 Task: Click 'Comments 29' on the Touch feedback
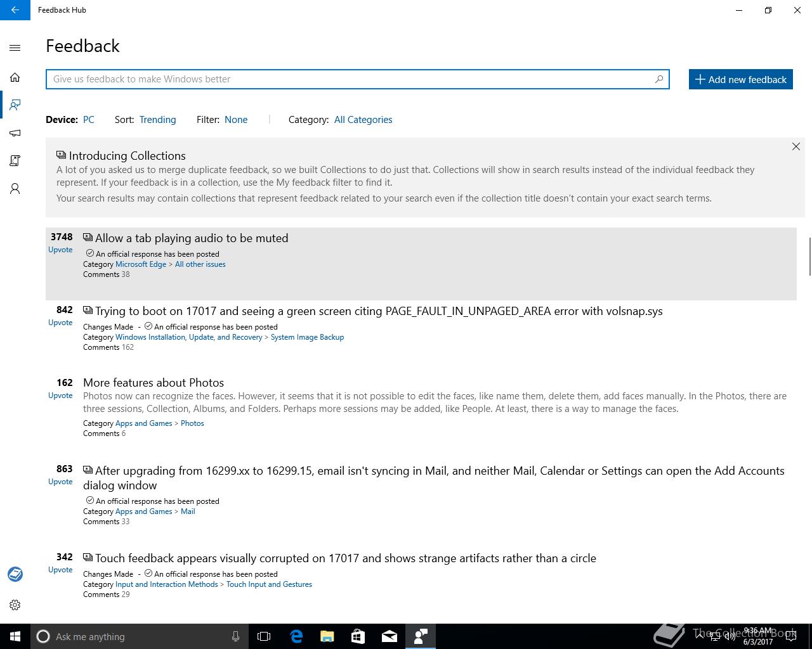pos(106,594)
